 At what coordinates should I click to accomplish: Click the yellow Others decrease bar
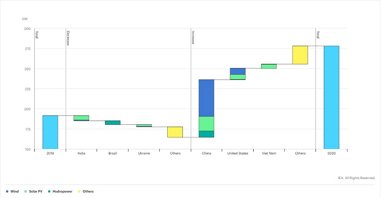coord(175,132)
